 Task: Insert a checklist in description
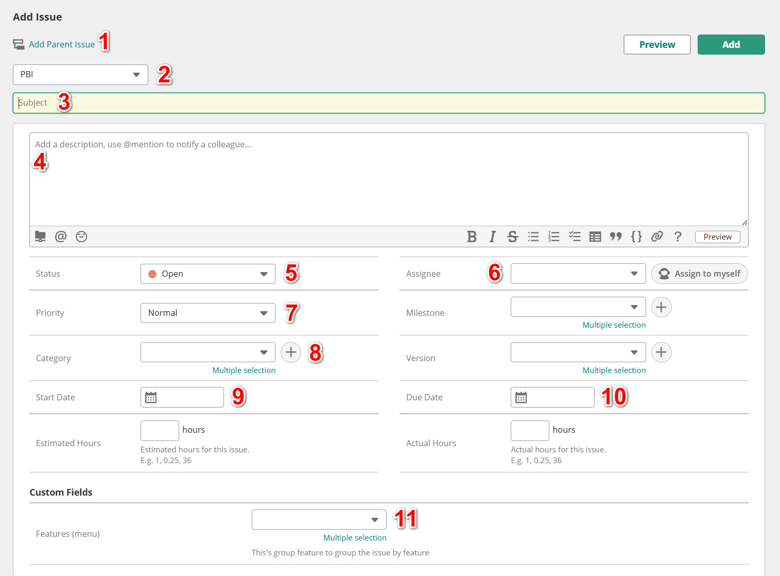[x=575, y=236]
